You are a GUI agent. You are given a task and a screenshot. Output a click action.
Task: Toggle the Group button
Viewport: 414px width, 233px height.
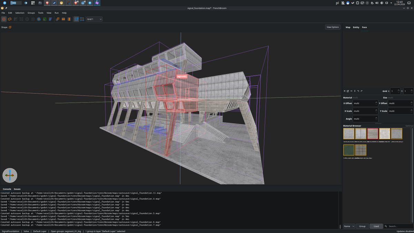pyautogui.click(x=362, y=226)
